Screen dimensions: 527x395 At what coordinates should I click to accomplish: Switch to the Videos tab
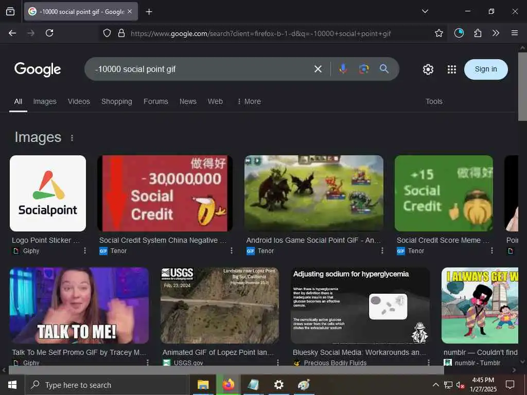79,101
